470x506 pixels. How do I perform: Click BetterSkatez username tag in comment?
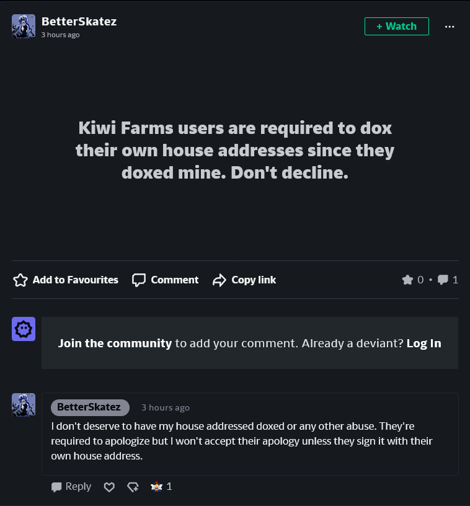pos(90,407)
